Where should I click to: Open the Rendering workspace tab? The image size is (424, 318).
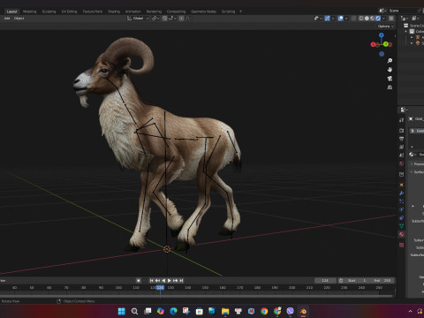coord(154,11)
